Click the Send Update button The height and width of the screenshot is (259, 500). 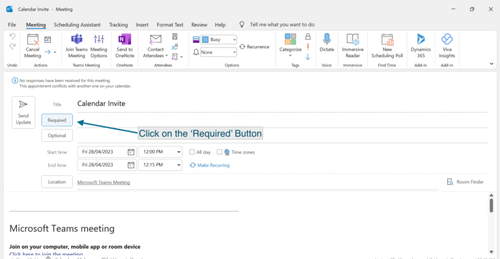23,113
